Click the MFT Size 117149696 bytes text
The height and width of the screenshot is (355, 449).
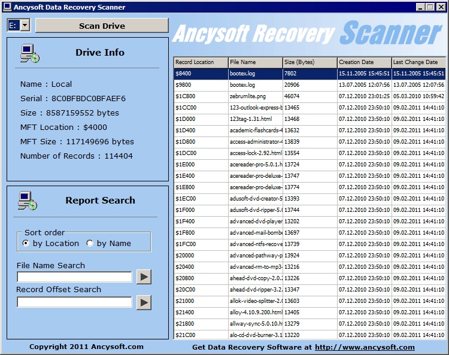point(77,142)
